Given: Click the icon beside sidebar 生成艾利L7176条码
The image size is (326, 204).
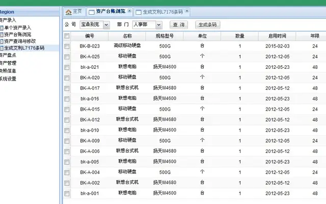Looking at the screenshot, I should tap(2, 48).
